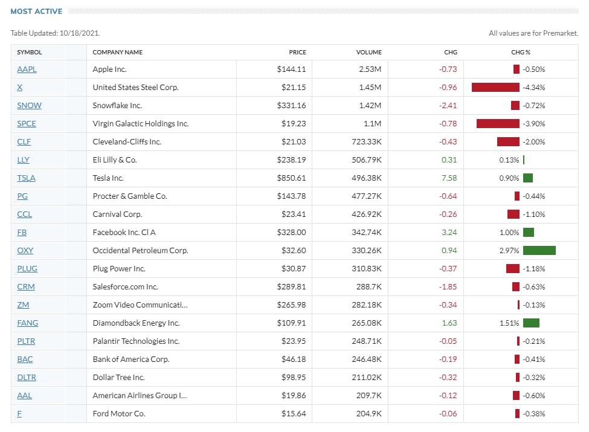The height and width of the screenshot is (432, 589).
Task: Click the -1.85 change for Salesforce
Action: (448, 286)
